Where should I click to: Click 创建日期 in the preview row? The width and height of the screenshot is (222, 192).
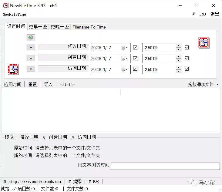(x=58, y=137)
